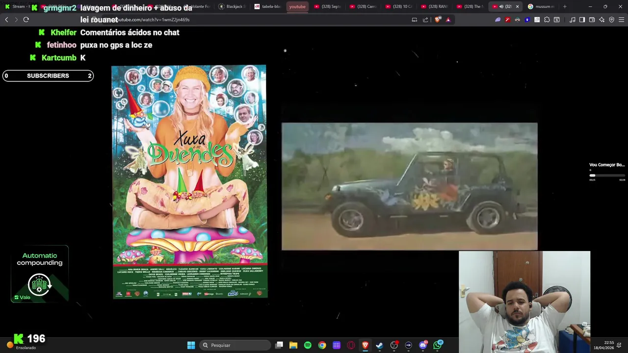This screenshot has height=353, width=628.
Task: Open the Brave Wallet icon
Action: point(592,20)
